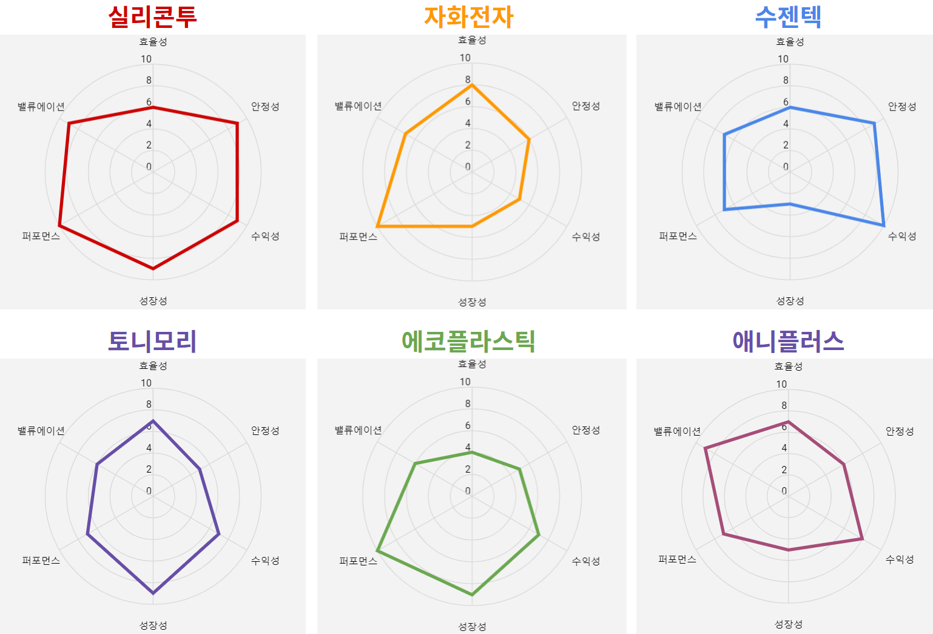Viewport: 933px width, 634px height.
Task: Select 성장성 label in 토니모리 chart
Action: click(153, 625)
